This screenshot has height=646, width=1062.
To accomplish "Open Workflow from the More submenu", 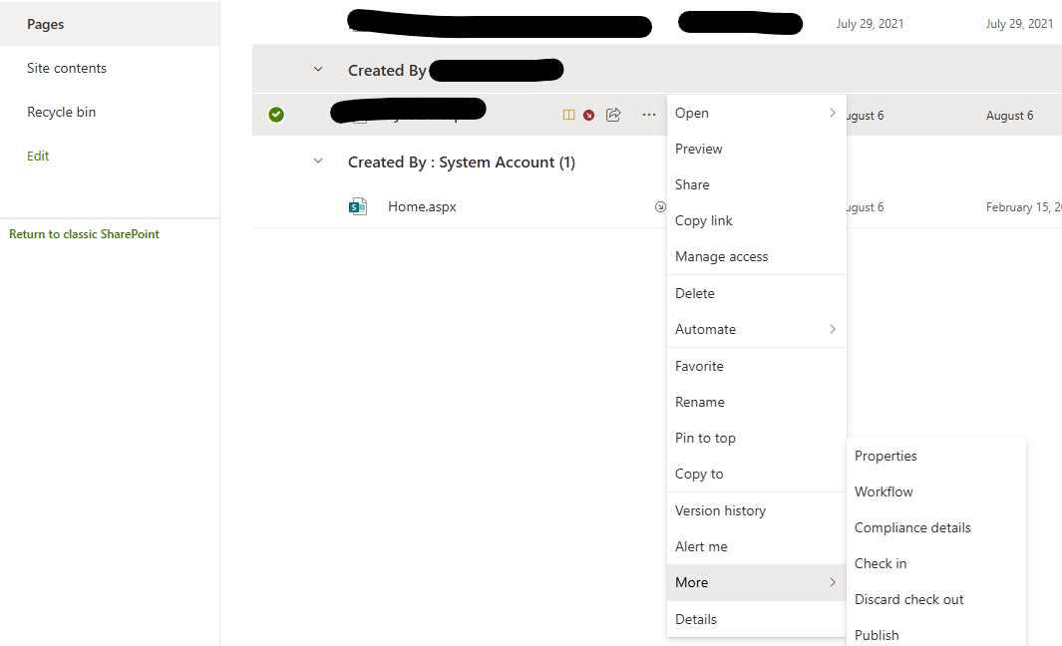I will (884, 491).
